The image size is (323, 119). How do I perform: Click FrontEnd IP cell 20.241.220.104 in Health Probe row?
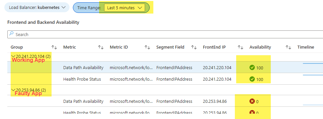click(x=217, y=79)
